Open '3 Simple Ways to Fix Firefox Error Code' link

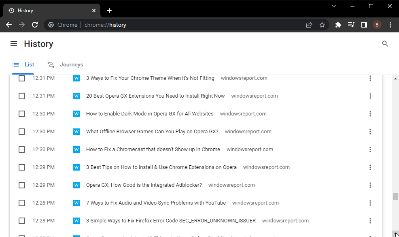click(171, 221)
